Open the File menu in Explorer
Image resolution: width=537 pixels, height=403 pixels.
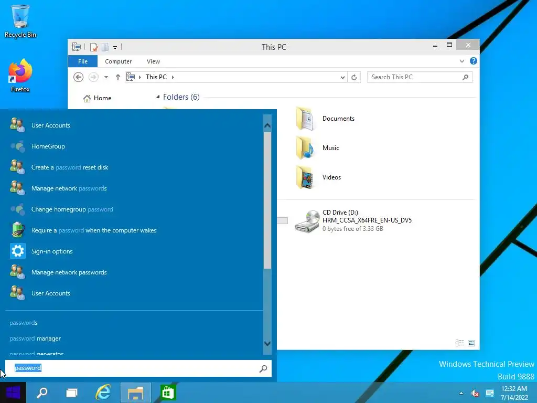[83, 61]
